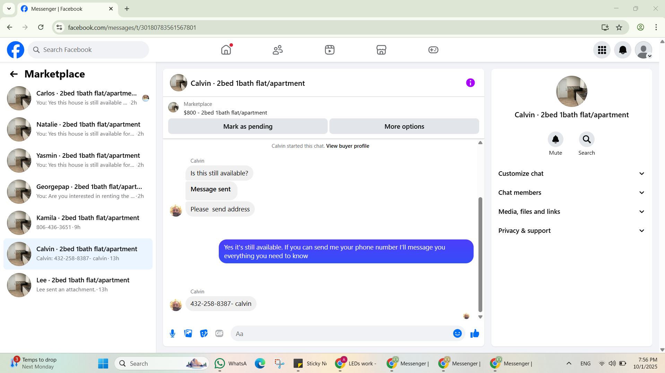Expand Media, files and links section
Screen dimensions: 665x373
click(x=572, y=212)
